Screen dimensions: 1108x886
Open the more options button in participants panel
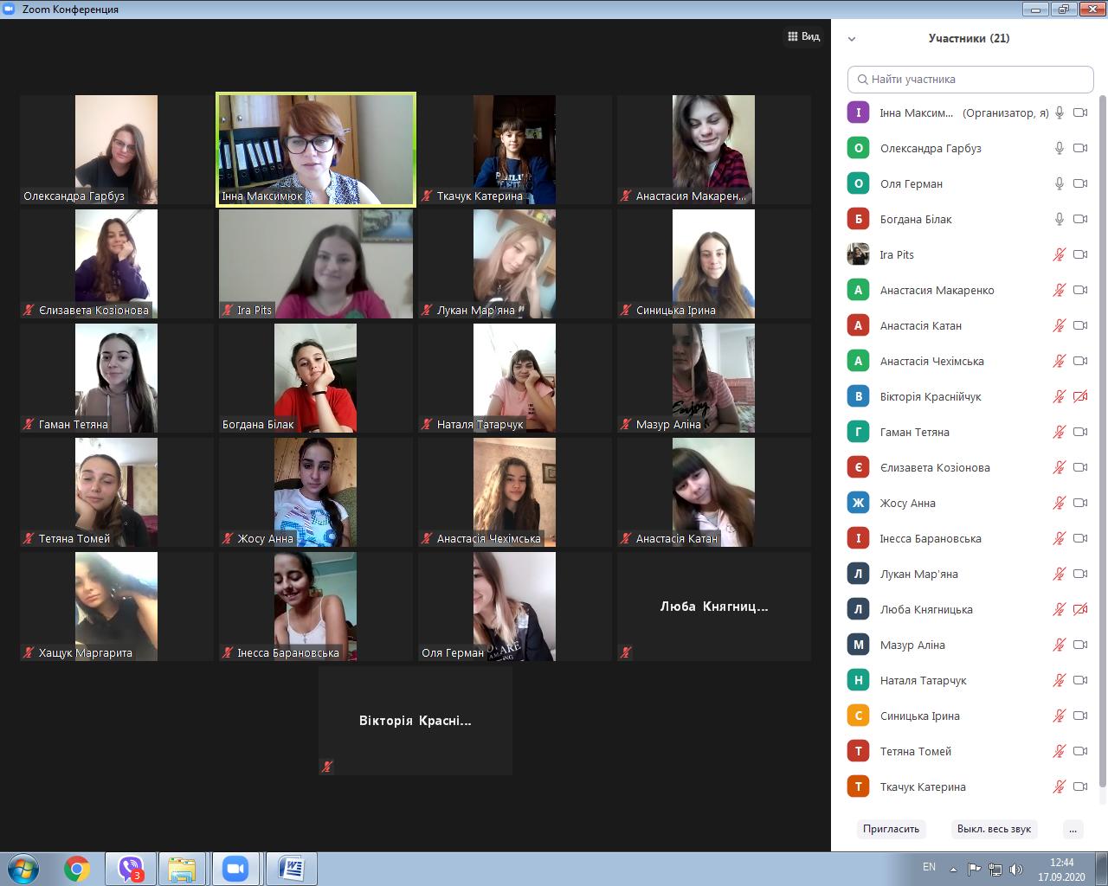click(x=1073, y=829)
